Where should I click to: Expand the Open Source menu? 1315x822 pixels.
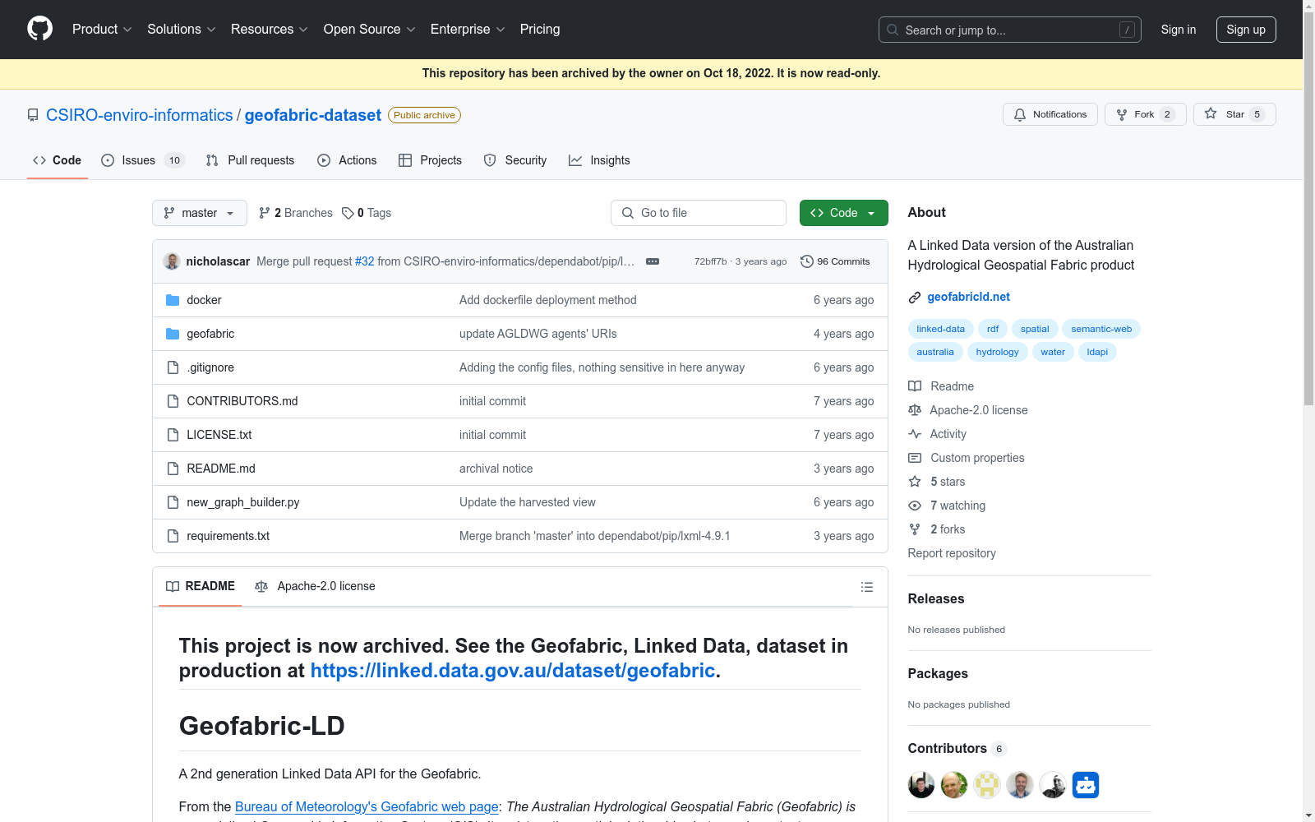[370, 29]
